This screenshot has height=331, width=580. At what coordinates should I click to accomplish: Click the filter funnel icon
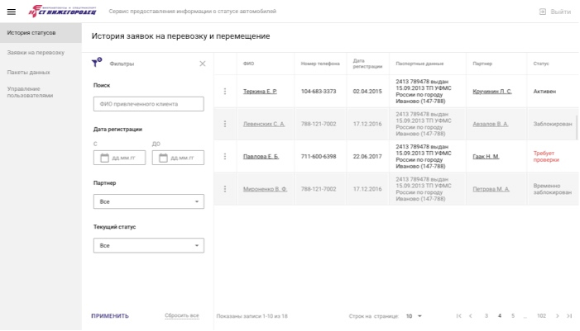coord(97,63)
